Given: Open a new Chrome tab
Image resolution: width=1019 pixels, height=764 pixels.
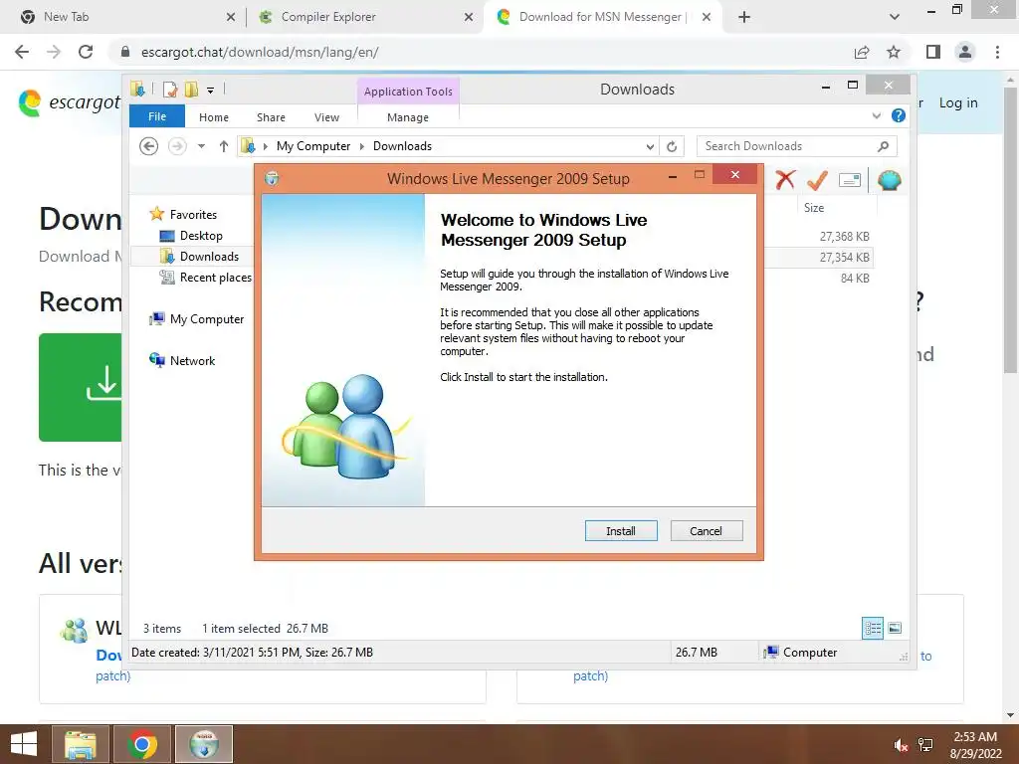Looking at the screenshot, I should tap(744, 17).
